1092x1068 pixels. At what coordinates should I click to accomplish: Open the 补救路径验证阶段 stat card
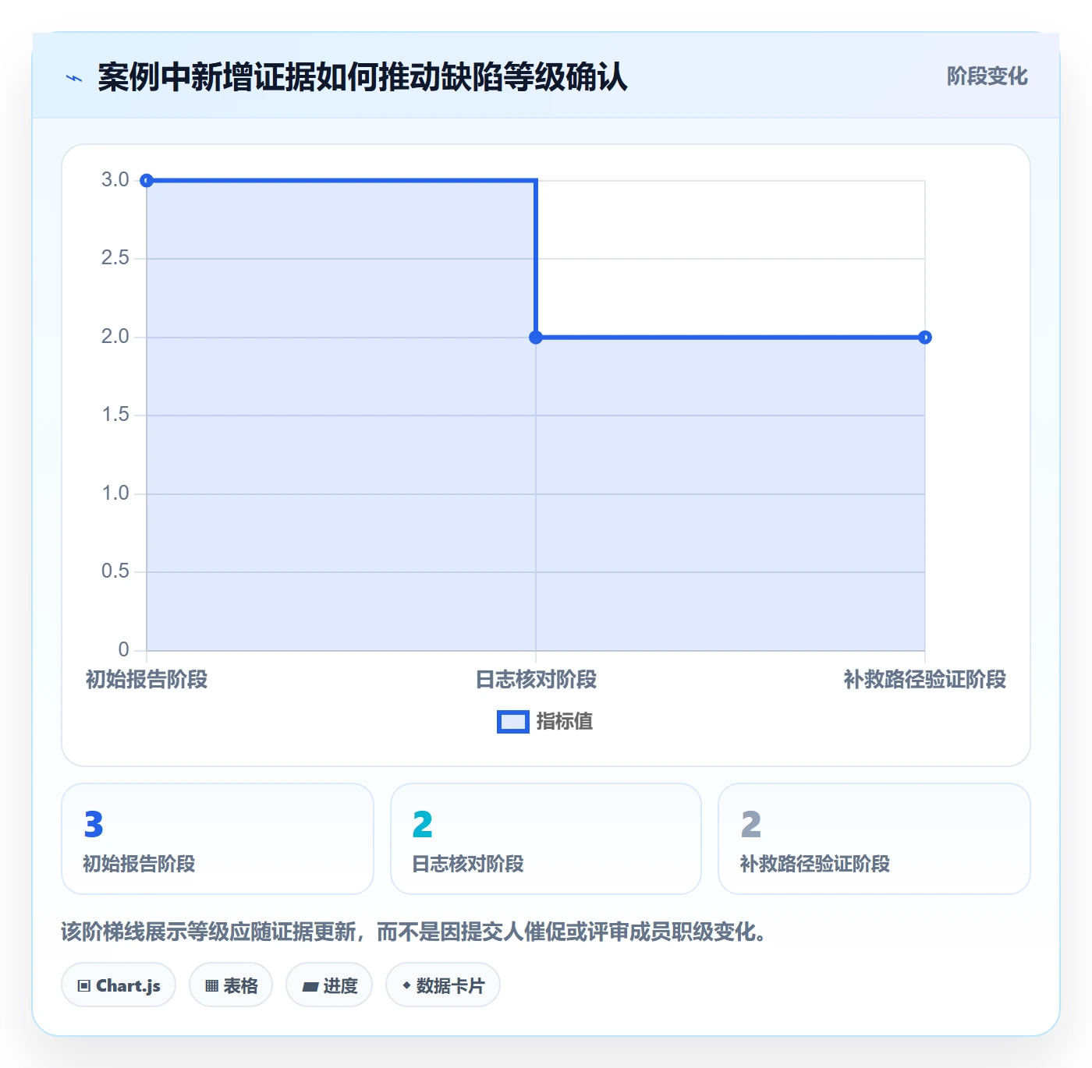pos(874,839)
